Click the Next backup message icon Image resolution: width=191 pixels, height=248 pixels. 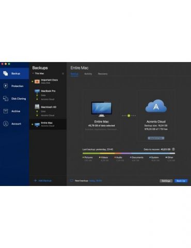click(72, 180)
